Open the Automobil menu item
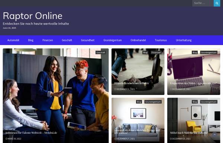 click(13, 40)
